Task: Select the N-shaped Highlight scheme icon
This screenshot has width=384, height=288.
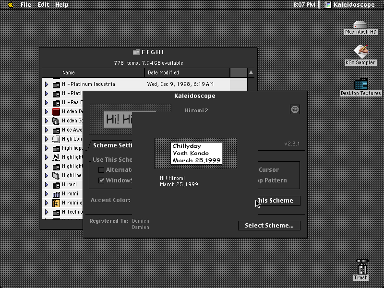Action: click(56, 157)
